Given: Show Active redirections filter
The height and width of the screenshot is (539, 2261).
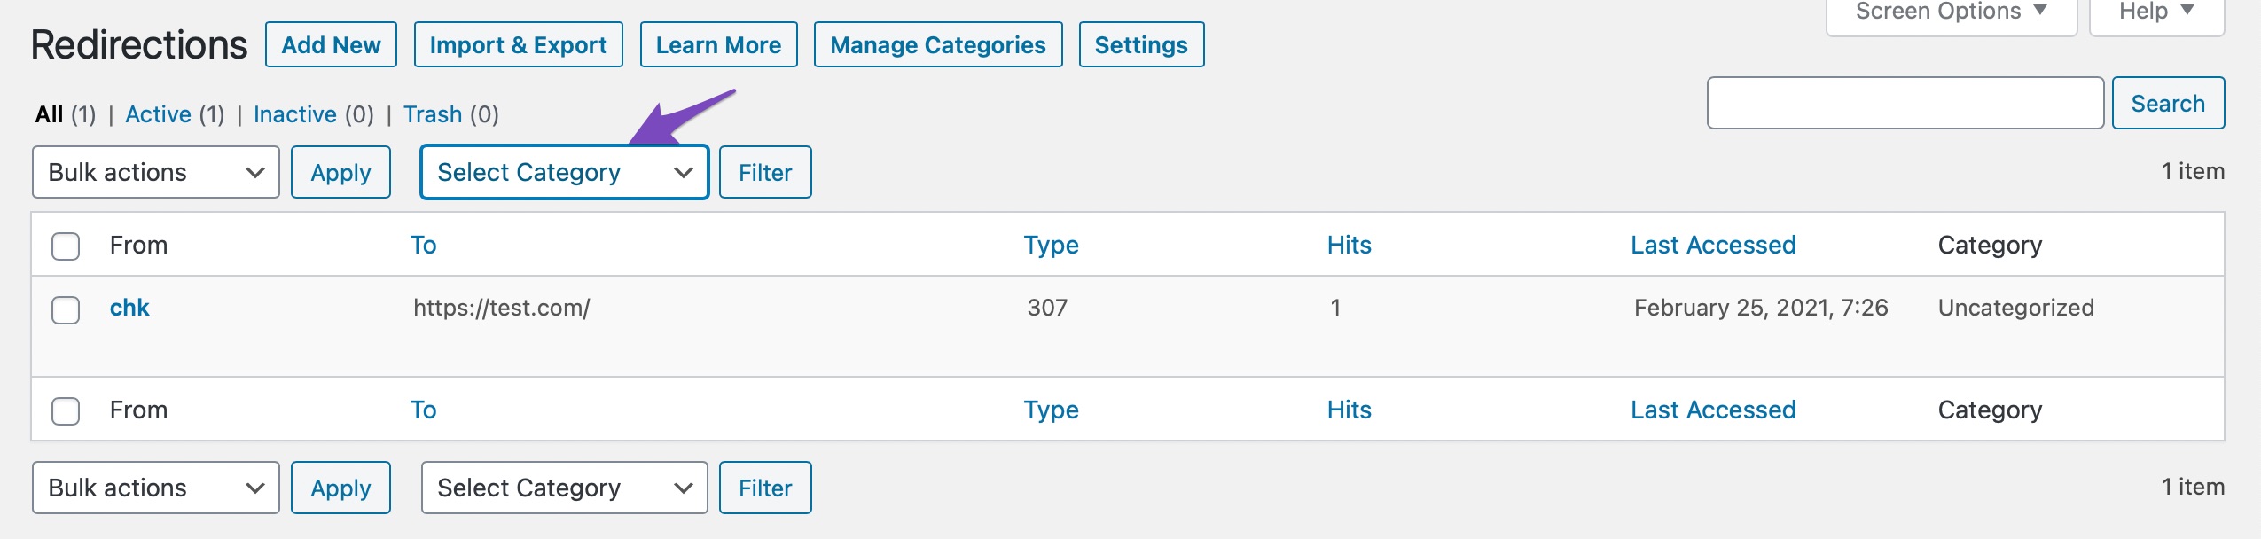Looking at the screenshot, I should point(159,114).
